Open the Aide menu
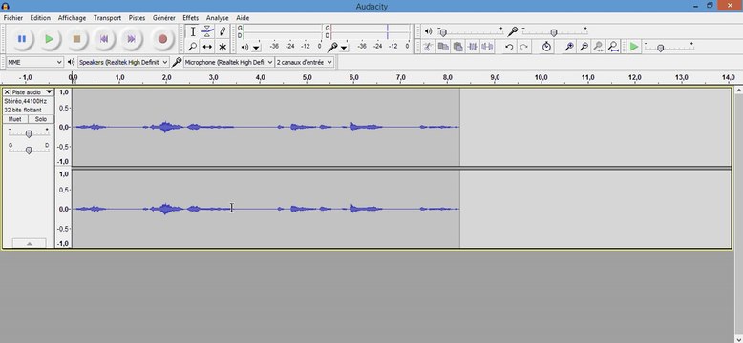The height and width of the screenshot is (343, 743). click(243, 18)
